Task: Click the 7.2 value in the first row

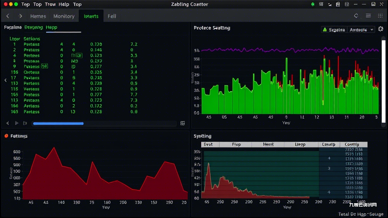Action: pos(134,44)
